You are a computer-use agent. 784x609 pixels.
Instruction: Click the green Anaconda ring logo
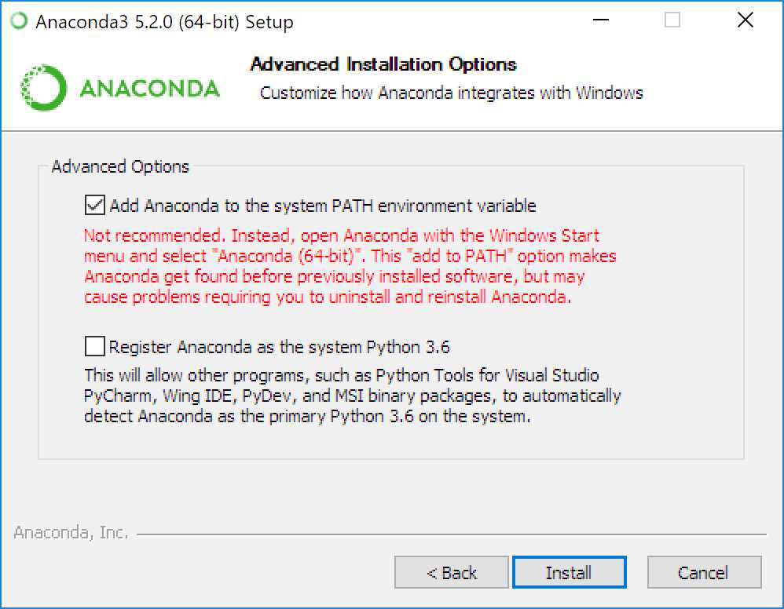coord(43,88)
